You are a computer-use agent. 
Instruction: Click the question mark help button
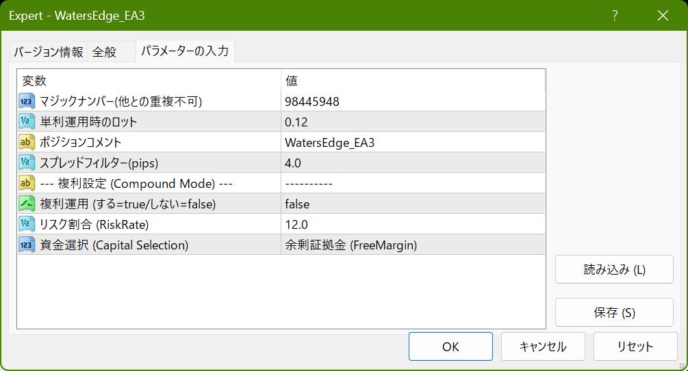coord(615,15)
